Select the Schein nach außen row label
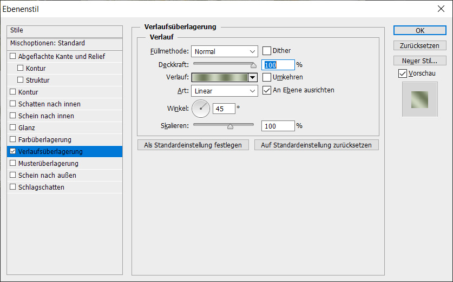 47,176
